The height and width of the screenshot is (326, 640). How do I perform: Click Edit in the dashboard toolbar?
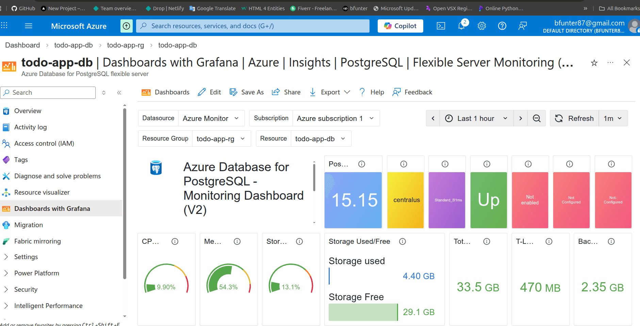pos(209,92)
